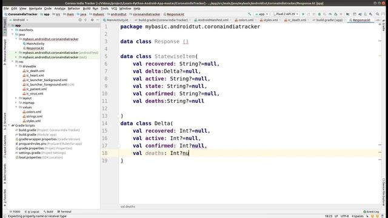Open the Structure side tab

tap(5, 121)
